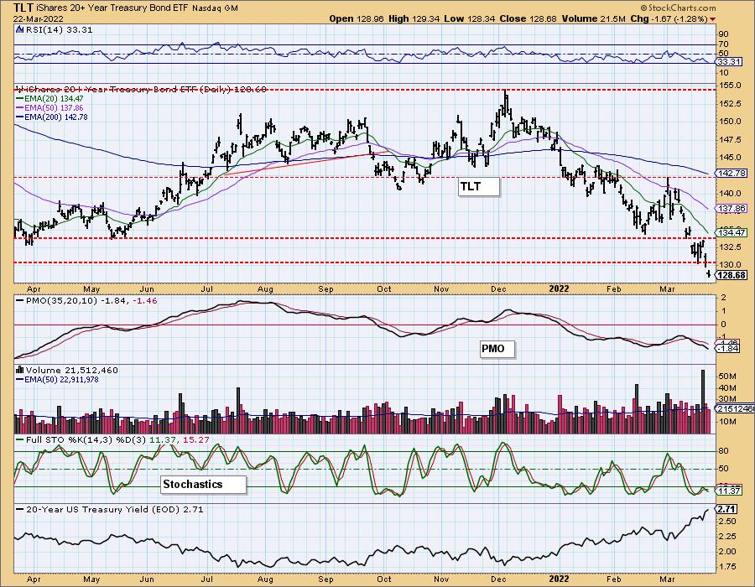Click the stochastic value tag 11.37
The height and width of the screenshot is (587, 755).
click(x=728, y=491)
